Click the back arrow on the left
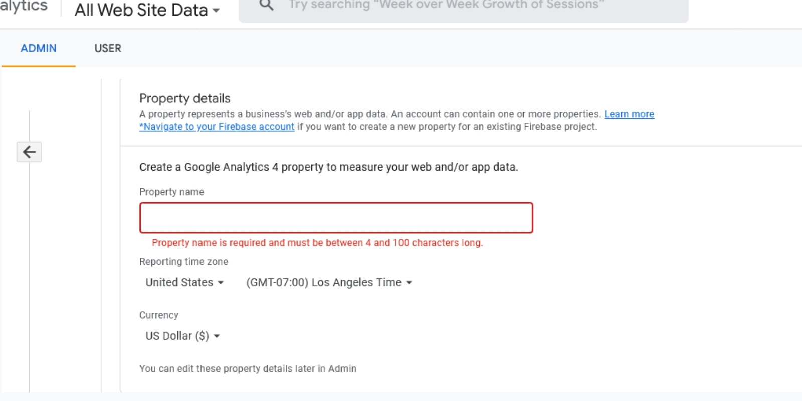 [29, 152]
